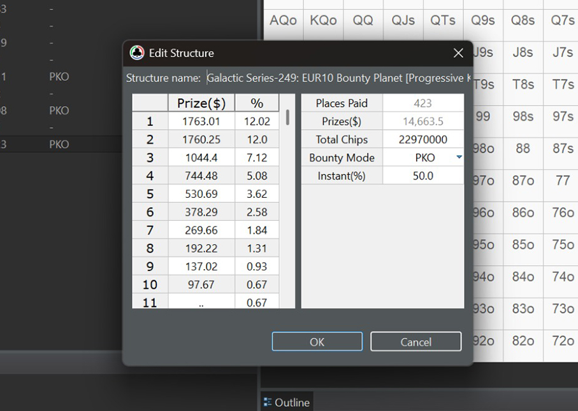Select the QQ hand cell
The width and height of the screenshot is (578, 411).
[x=363, y=20]
